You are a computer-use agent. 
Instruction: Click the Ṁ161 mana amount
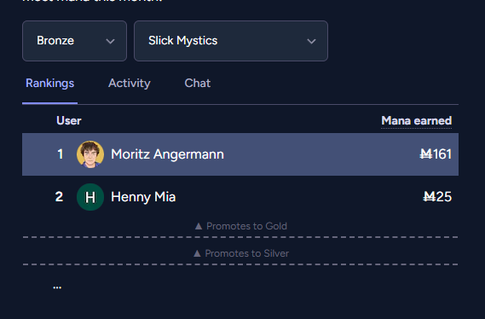coord(436,154)
